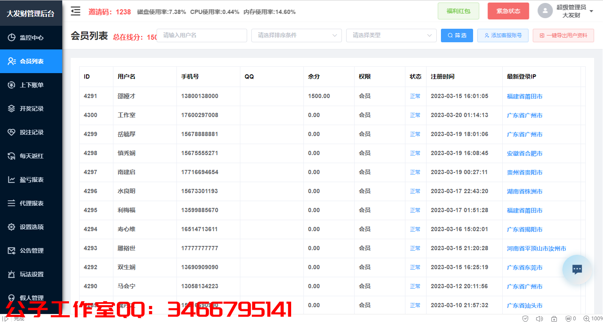The width and height of the screenshot is (603, 322).
Task: Click phone number 13599885670
Action: coord(200,210)
